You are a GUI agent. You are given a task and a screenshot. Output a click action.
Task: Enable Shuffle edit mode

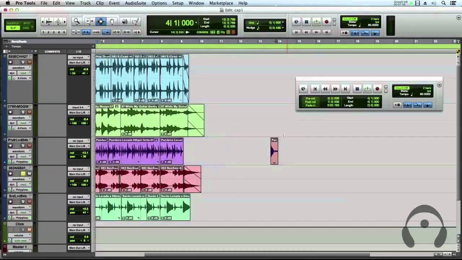13,23
